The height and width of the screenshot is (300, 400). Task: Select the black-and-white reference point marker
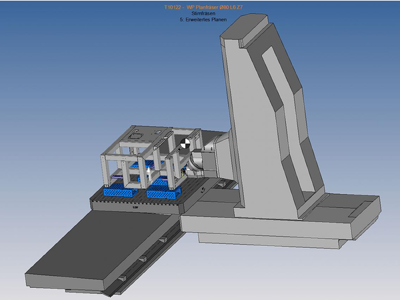click(185, 143)
